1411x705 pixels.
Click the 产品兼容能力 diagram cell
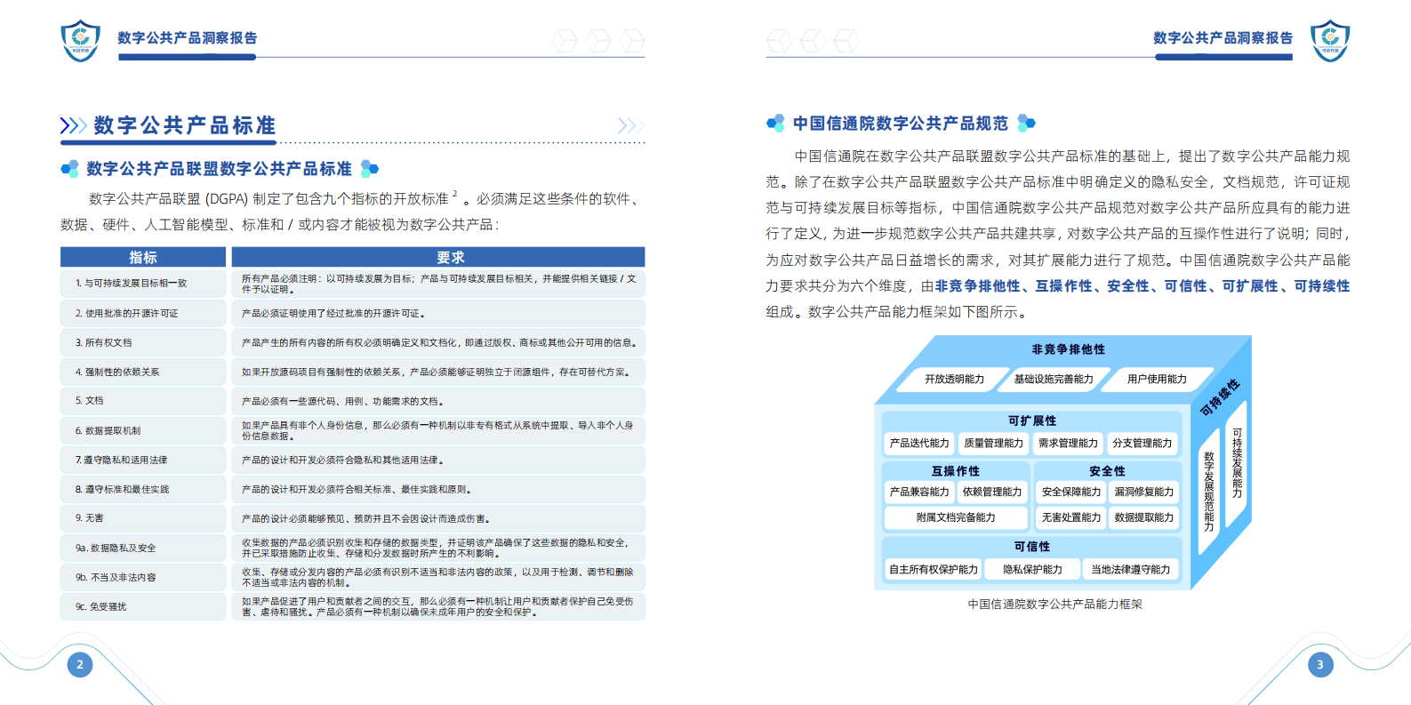click(919, 492)
